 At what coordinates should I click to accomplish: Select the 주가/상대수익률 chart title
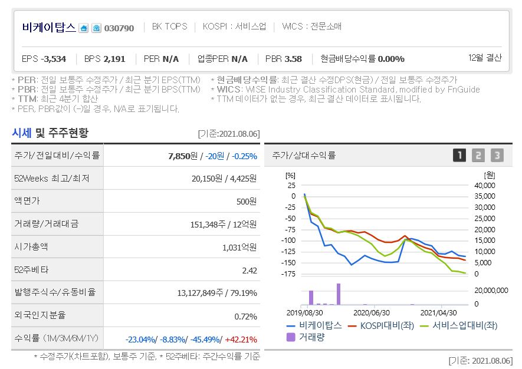point(304,155)
